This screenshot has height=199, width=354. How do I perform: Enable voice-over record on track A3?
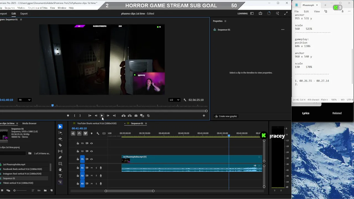(x=101, y=184)
